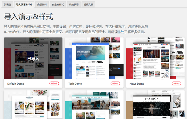Select the Fashion demo preview thumbnail
Viewport: 187px width, 119px height.
(155, 105)
